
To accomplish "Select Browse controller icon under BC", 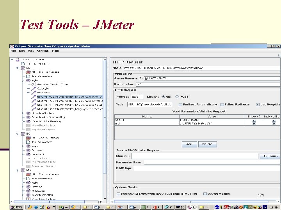I will 28,150.
